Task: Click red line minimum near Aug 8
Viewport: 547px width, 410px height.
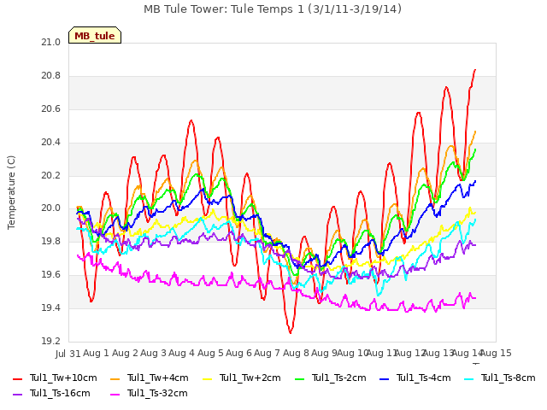Action: pyautogui.click(x=291, y=333)
